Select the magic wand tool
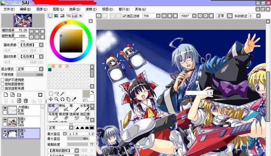The height and width of the screenshot is (156, 271). click(62, 94)
